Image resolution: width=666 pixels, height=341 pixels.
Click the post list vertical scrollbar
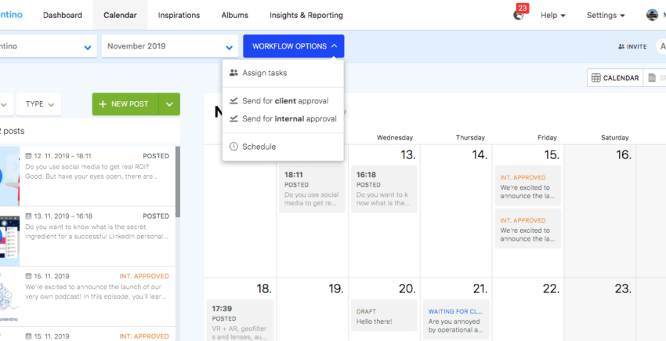178,182
